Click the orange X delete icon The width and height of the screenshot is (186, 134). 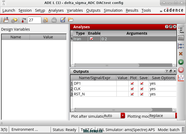(x=181, y=54)
